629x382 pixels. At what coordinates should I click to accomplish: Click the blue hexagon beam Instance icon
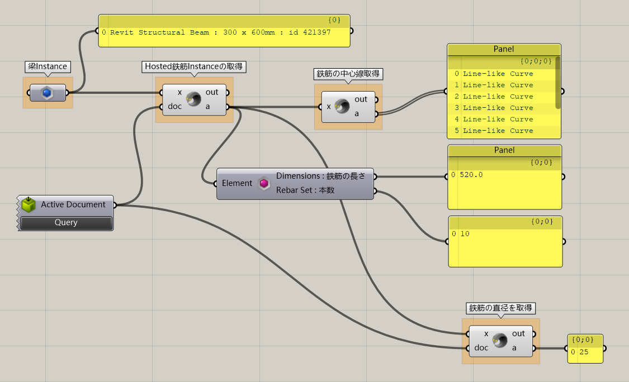48,93
